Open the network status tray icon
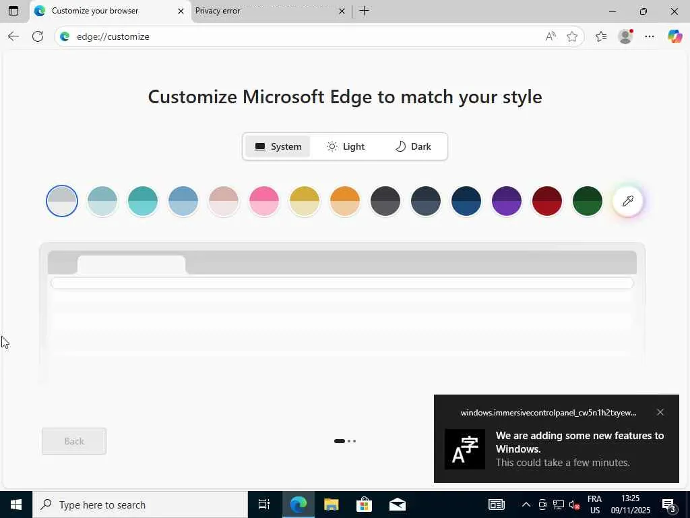Viewport: 690px width, 518px height. 559,505
